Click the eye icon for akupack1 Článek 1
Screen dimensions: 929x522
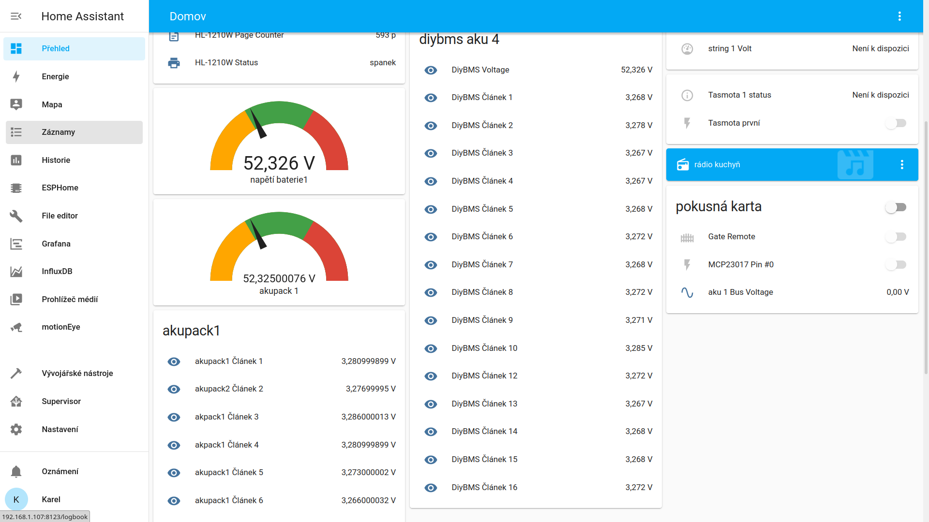tap(174, 362)
